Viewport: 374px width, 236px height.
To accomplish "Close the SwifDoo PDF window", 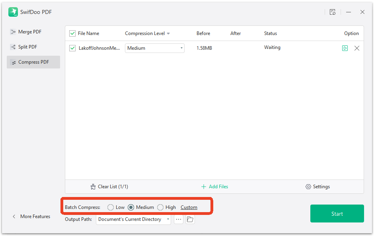I will coord(362,12).
